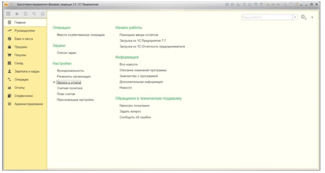Image resolution: width=325 pixels, height=173 pixels.
Task: Click Обращение в техническую поддержку heading
Action: [148, 98]
